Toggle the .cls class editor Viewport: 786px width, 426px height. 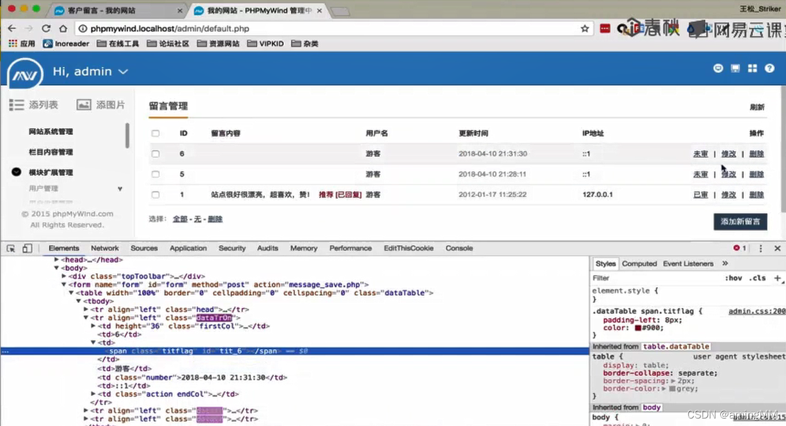757,278
